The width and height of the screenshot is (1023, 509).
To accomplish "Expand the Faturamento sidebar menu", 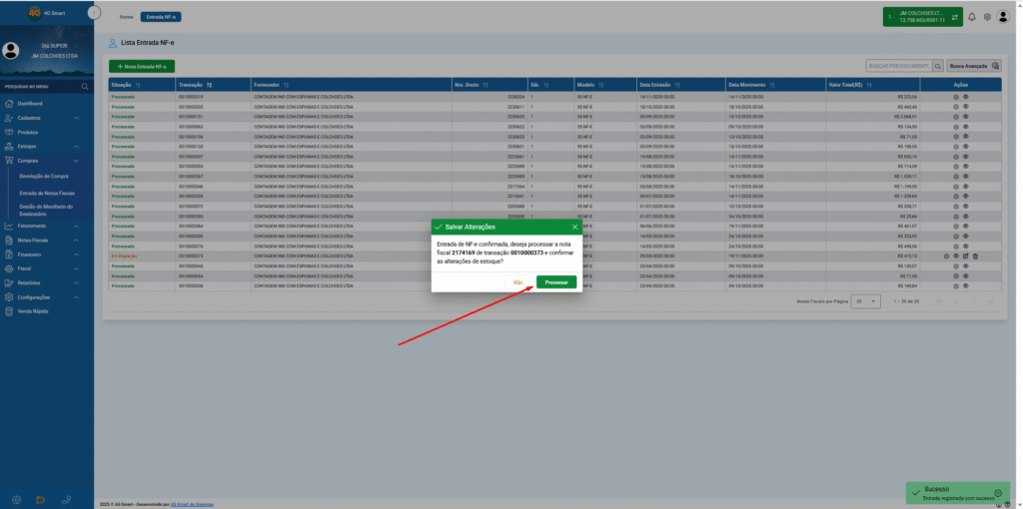I will pos(47,227).
